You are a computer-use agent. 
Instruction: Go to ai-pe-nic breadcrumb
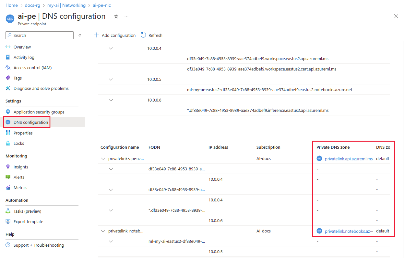[102, 5]
